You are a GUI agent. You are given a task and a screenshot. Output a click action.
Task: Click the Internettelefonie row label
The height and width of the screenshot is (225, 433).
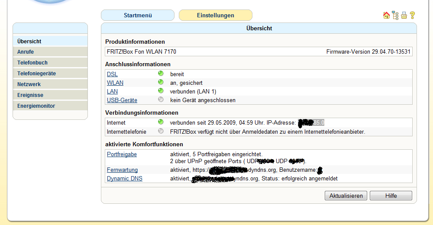[x=126, y=132]
